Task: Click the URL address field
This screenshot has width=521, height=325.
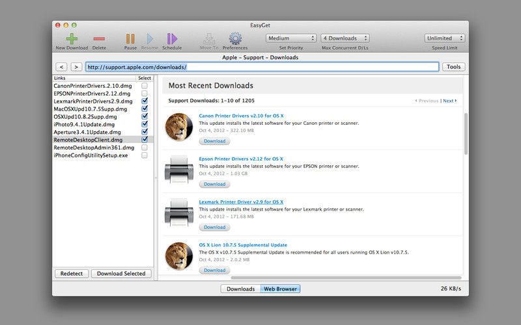Action: tap(262, 67)
